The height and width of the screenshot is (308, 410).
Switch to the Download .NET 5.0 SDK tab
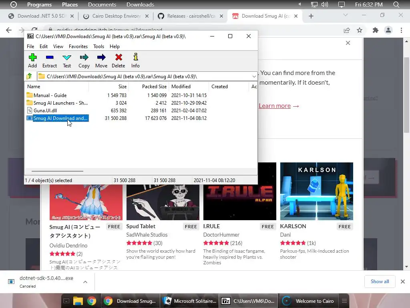tap(40, 16)
